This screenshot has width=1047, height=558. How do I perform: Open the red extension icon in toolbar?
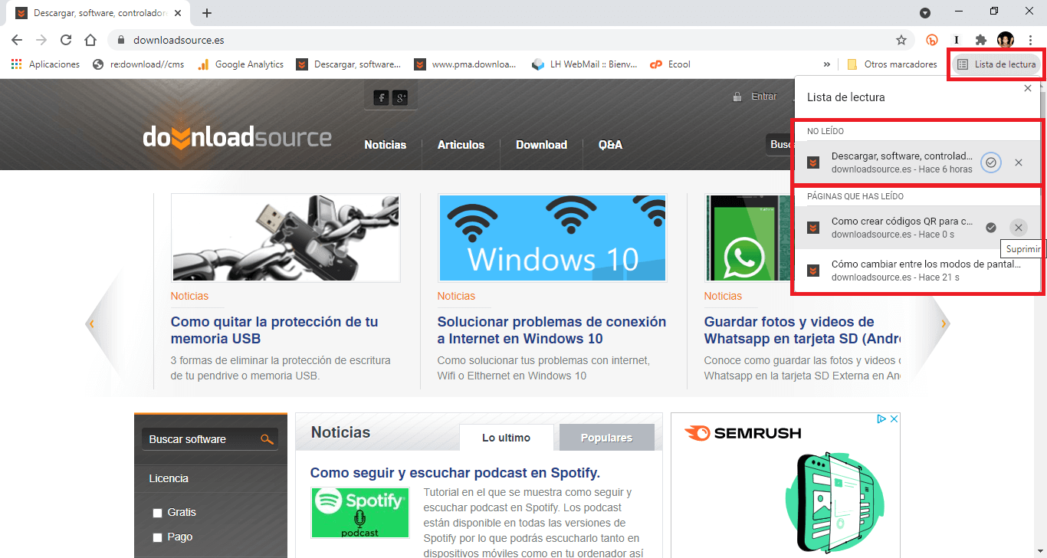click(932, 40)
